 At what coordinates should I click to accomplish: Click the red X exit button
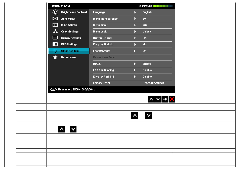click(172, 99)
